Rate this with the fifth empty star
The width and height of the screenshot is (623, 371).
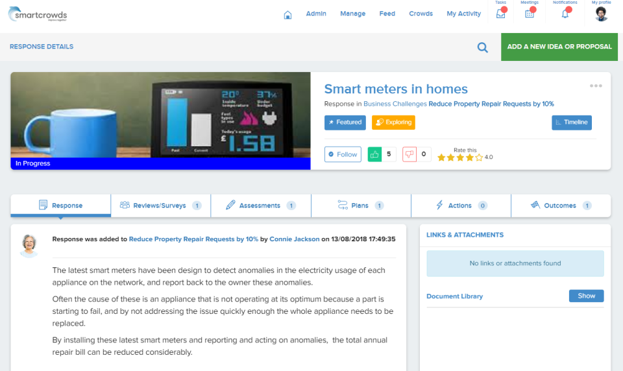tap(479, 158)
